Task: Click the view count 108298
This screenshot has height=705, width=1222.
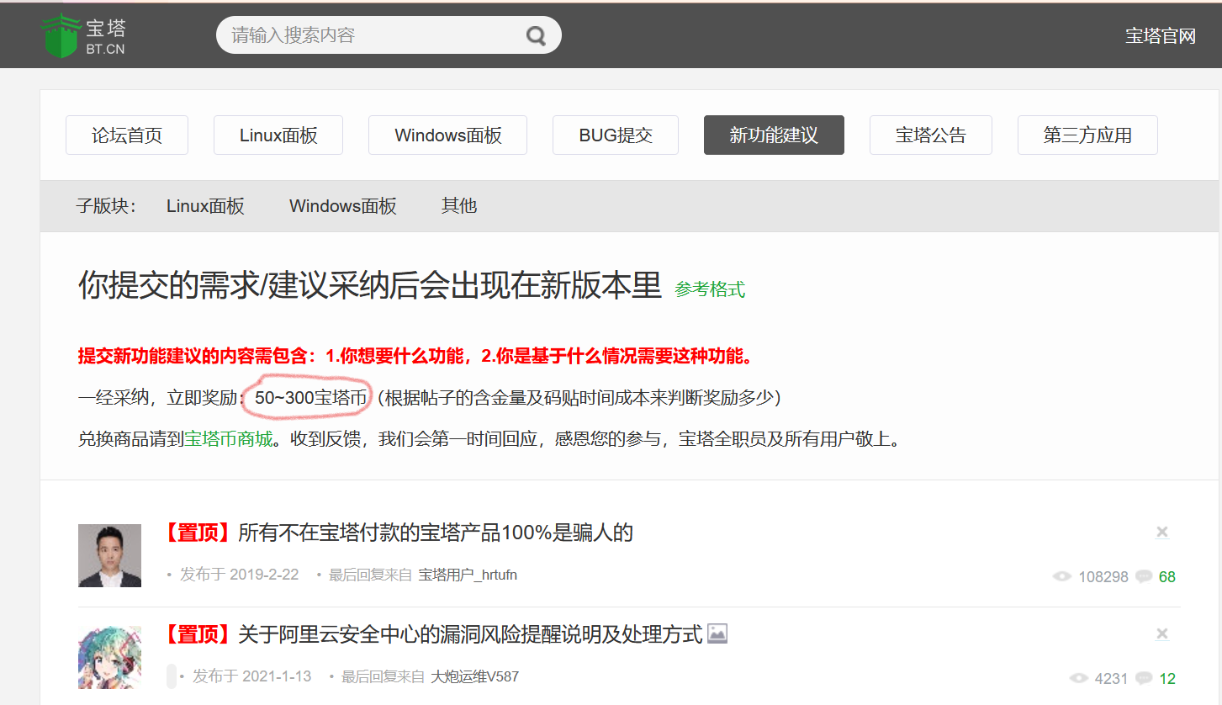Action: (1103, 577)
